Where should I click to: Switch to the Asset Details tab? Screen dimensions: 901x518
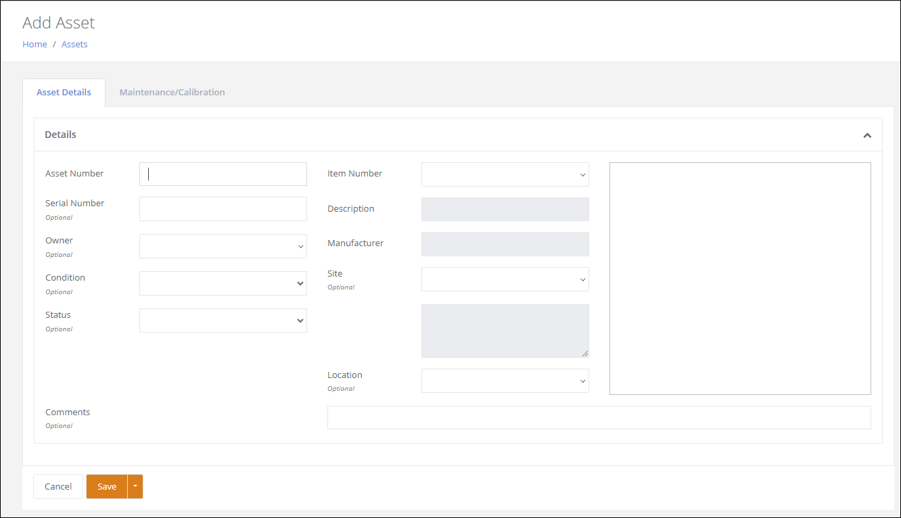click(x=64, y=93)
